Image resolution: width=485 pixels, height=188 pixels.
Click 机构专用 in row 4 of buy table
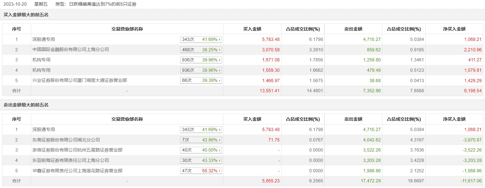click(x=41, y=70)
